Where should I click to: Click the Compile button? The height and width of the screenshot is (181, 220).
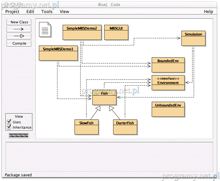click(19, 43)
